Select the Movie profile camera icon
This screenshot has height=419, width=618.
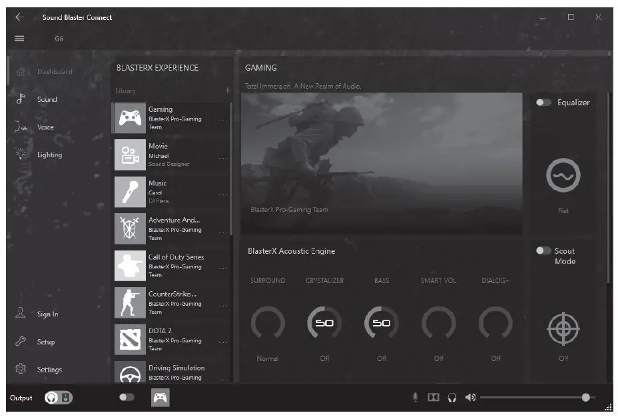(130, 155)
